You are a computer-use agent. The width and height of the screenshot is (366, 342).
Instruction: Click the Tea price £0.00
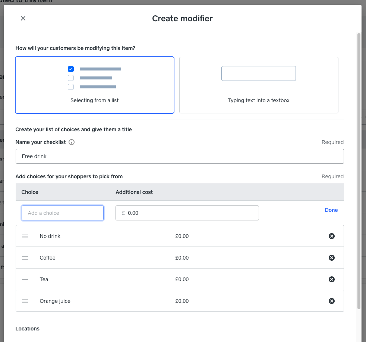click(x=182, y=279)
